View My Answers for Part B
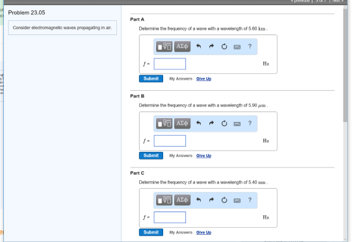Image resolution: width=364 pixels, height=242 pixels. (x=181, y=156)
